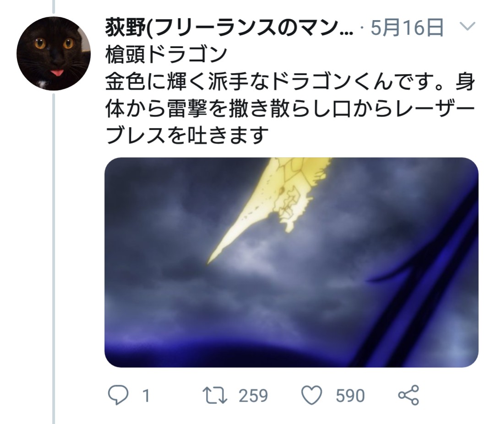Open the 5月16日 timestamp link

[x=407, y=27]
